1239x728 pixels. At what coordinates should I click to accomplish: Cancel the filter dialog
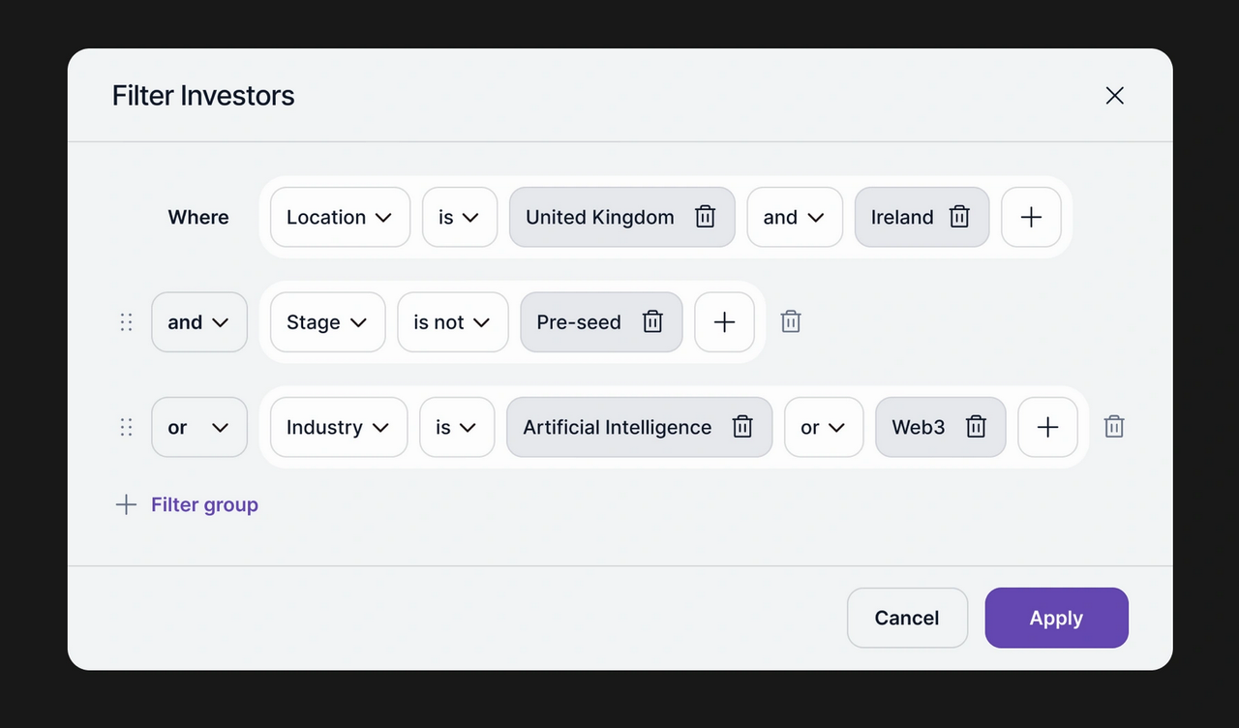point(907,618)
